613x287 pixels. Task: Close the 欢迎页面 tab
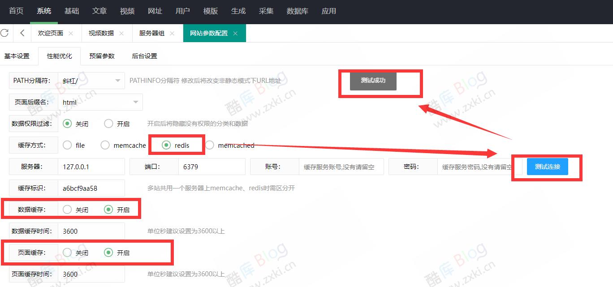click(70, 33)
